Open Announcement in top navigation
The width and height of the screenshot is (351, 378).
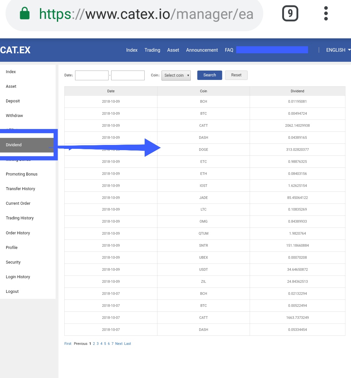pyautogui.click(x=202, y=50)
